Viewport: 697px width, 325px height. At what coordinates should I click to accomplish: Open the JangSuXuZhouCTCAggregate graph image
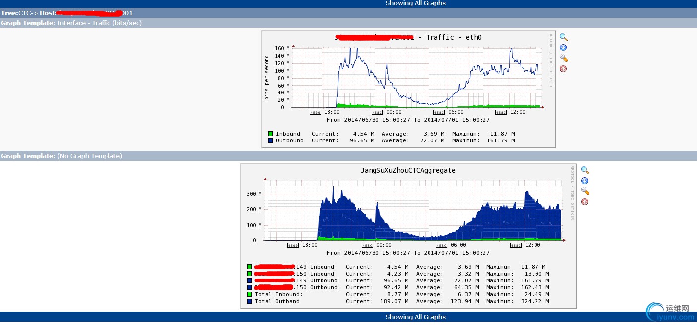point(408,236)
